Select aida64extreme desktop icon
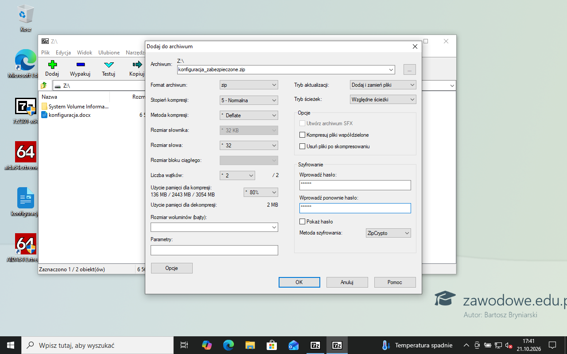Image resolution: width=567 pixels, height=354 pixels. tap(25, 156)
